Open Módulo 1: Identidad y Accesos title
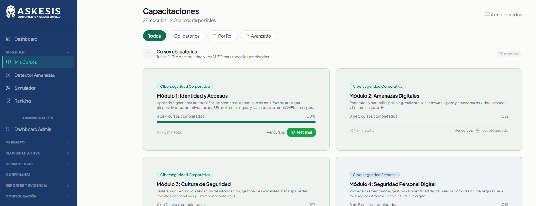The width and height of the screenshot is (536, 206). pos(192,96)
